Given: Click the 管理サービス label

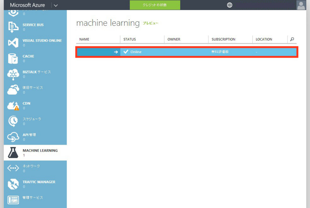Looking at the screenshot, I should [x=33, y=197].
